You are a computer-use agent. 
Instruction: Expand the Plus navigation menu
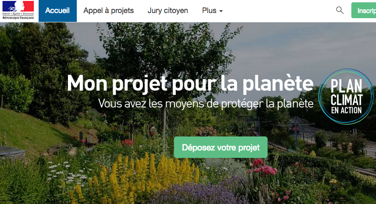point(212,11)
